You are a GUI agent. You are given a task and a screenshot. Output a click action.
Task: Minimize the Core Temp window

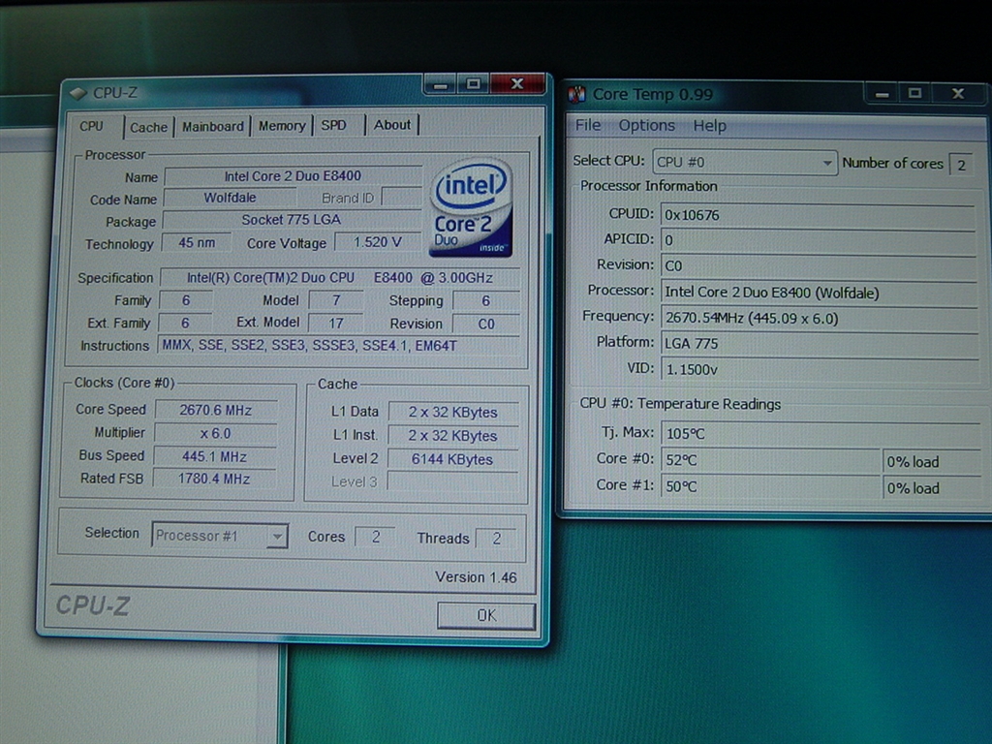point(882,94)
